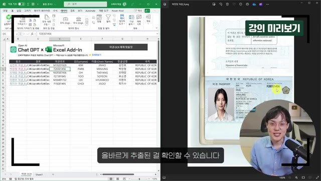321x181 pixels.
Task: Open the Review ribbon tab
Action: [72, 11]
